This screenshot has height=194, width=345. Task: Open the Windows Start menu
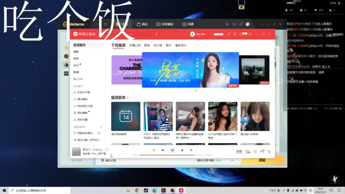pyautogui.click(x=4, y=190)
